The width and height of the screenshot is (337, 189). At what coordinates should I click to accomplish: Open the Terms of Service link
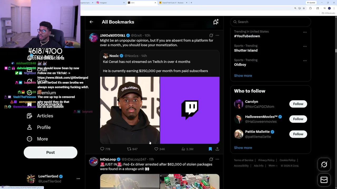[244, 160]
